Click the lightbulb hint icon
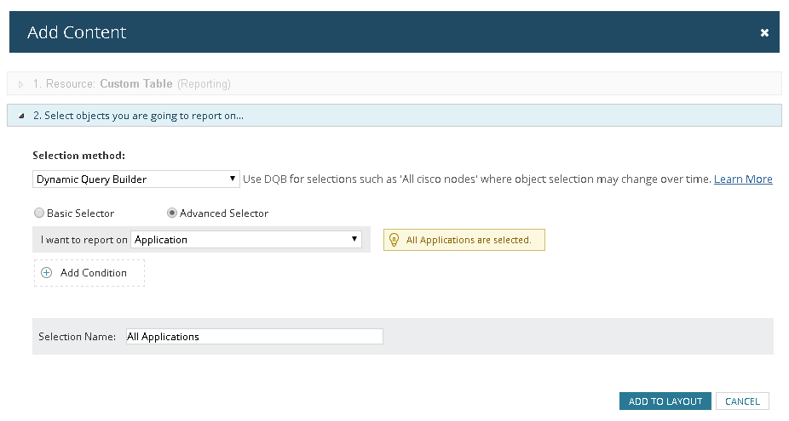The width and height of the screenshot is (789, 421). pos(394,240)
